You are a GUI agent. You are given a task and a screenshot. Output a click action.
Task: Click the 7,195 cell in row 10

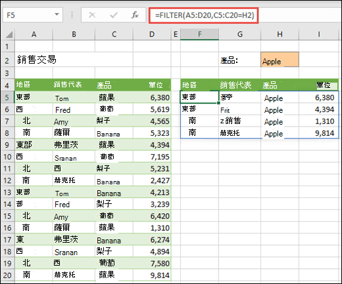pos(152,157)
